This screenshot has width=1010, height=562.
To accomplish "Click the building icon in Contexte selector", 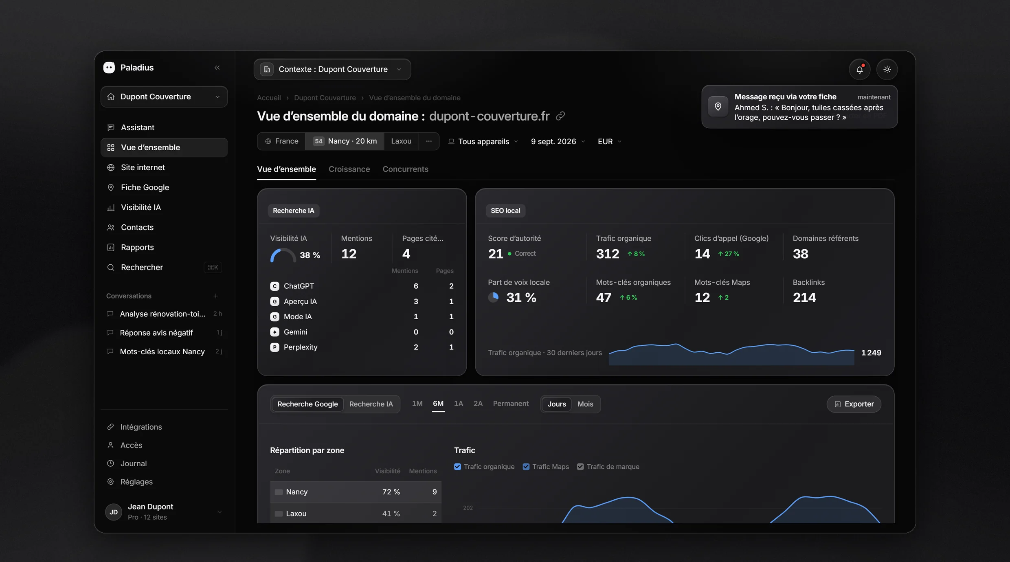I will [x=267, y=70].
